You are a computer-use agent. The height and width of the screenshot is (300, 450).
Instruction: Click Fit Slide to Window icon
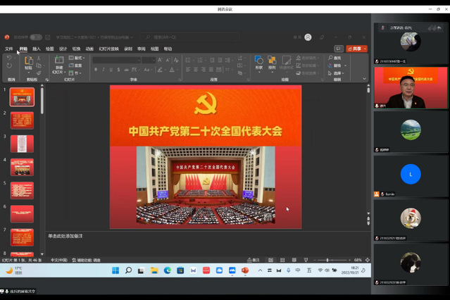(368, 260)
